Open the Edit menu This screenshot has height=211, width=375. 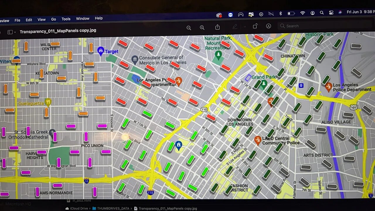[x=29, y=20]
